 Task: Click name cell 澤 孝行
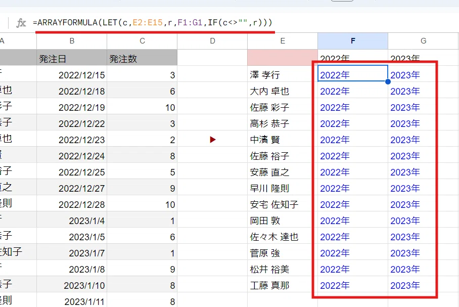pos(283,74)
